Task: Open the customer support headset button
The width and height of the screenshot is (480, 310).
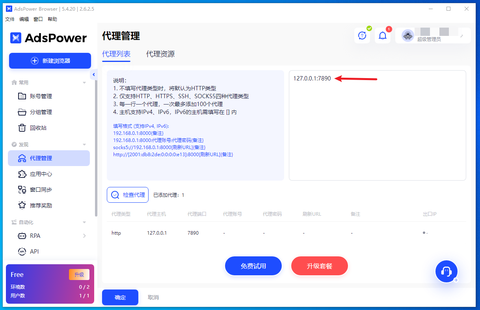Action: tap(446, 271)
